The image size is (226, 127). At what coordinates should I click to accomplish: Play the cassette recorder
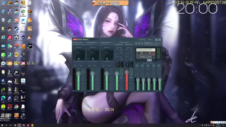[145, 60]
